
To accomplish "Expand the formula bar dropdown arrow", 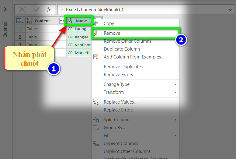I will [x=230, y=10].
